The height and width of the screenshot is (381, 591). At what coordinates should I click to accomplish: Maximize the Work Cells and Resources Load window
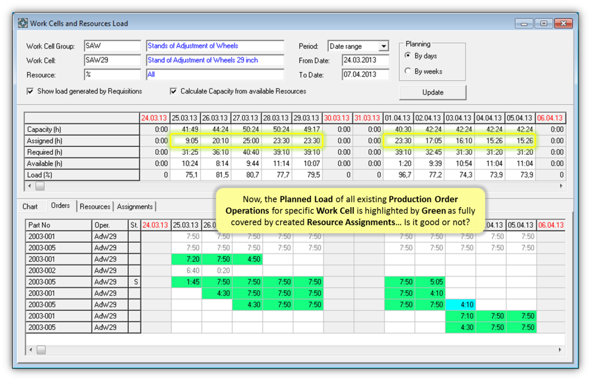point(543,24)
